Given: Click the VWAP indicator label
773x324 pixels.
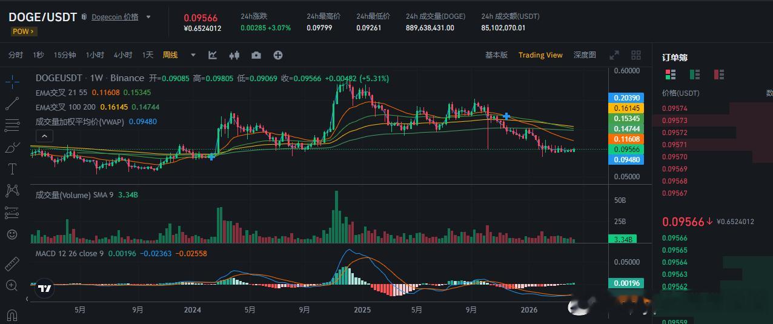Looking at the screenshot, I should click(80, 122).
